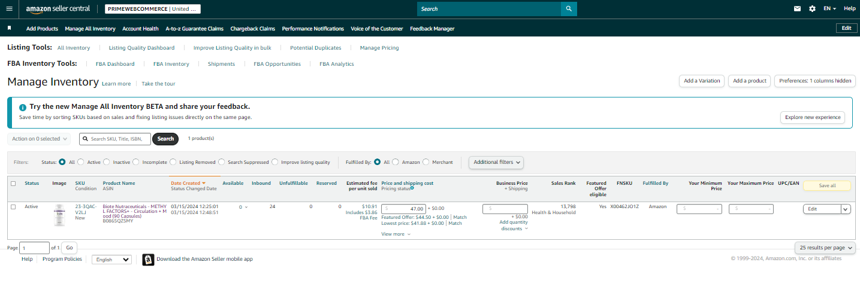Check the select-all header checkbox
This screenshot has width=860, height=305.
13,184
